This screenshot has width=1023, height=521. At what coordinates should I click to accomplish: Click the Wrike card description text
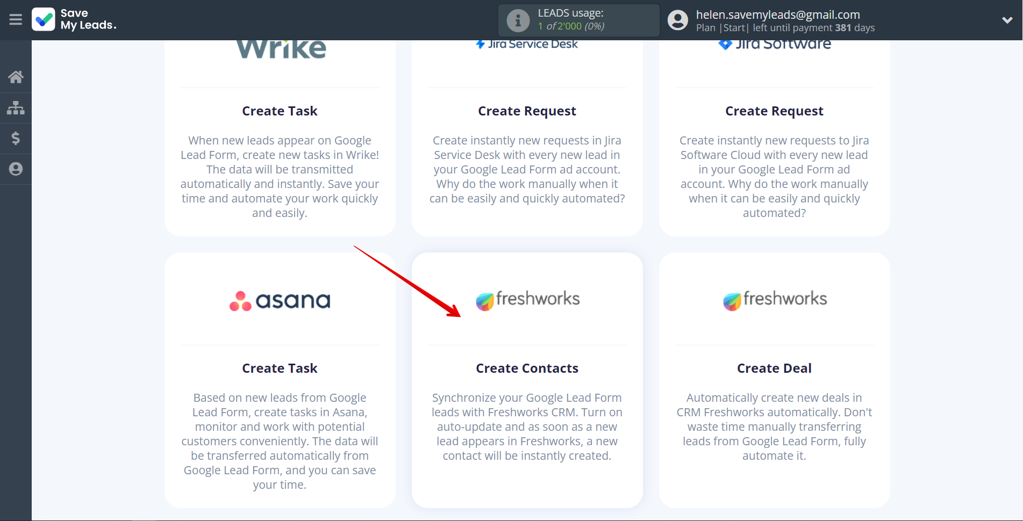pos(280,177)
